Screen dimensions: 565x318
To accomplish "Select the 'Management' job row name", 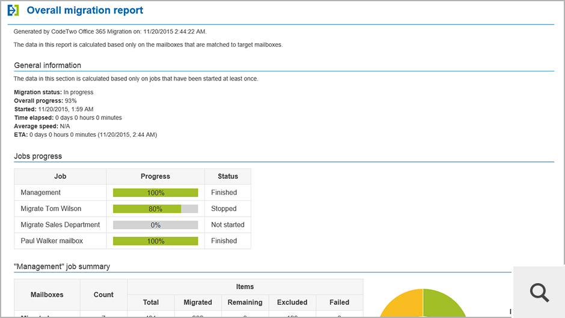I will pos(40,193).
